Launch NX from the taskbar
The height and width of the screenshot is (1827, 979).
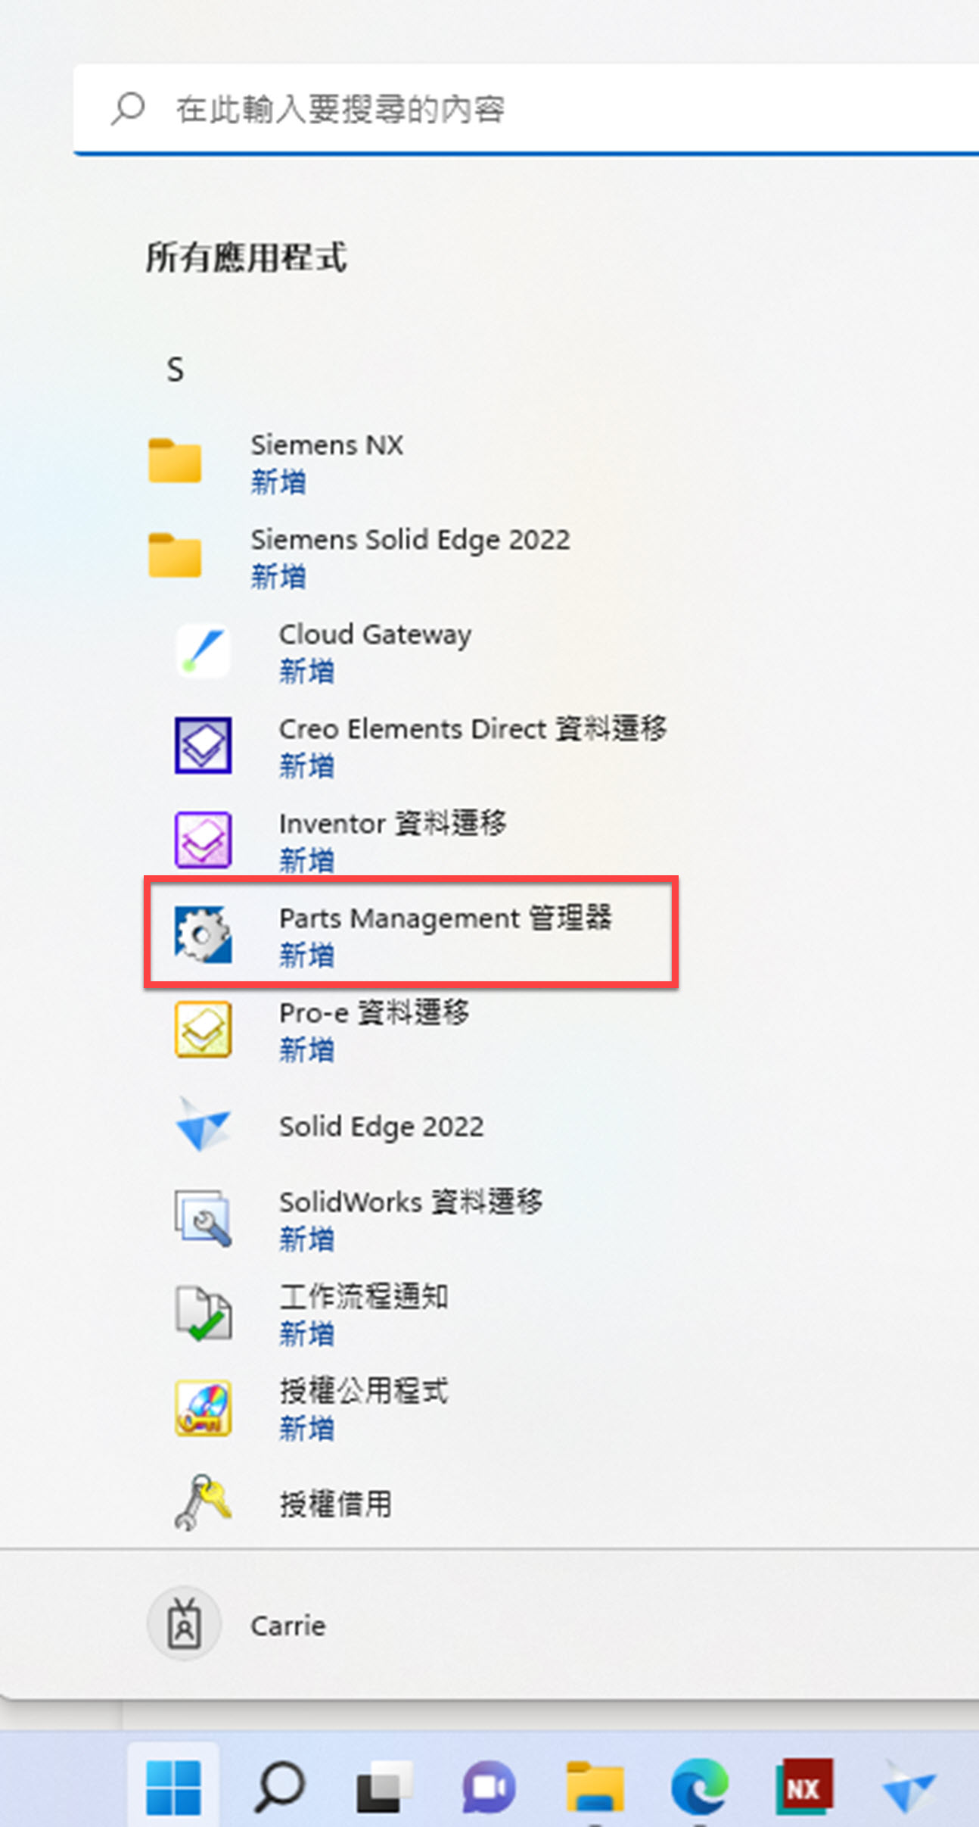pos(804,1787)
